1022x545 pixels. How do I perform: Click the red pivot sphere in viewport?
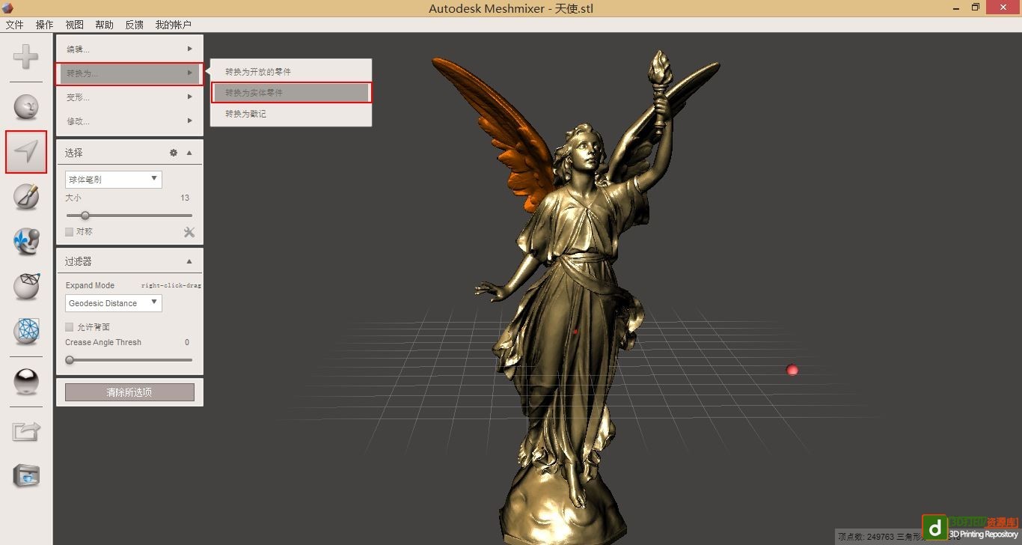pos(792,370)
